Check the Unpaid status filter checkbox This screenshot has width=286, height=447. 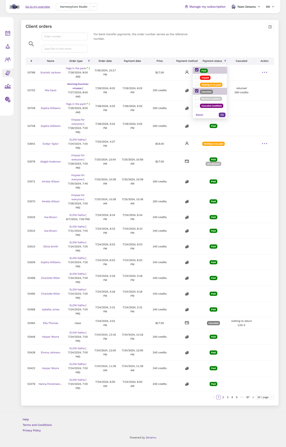coord(197,77)
